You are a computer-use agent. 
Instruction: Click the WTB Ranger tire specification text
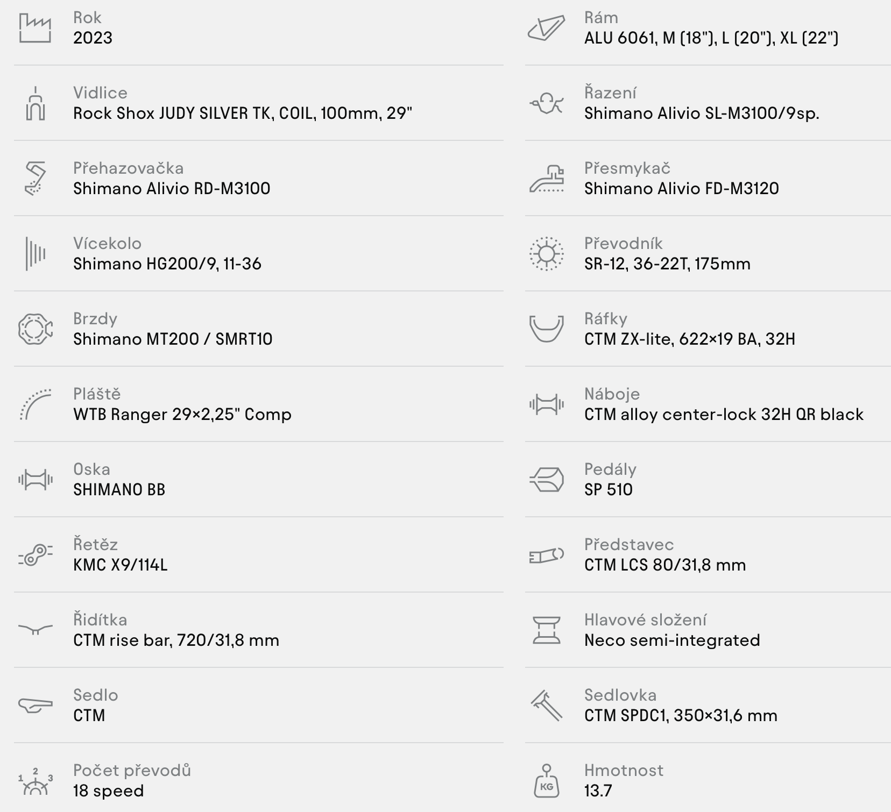182,415
